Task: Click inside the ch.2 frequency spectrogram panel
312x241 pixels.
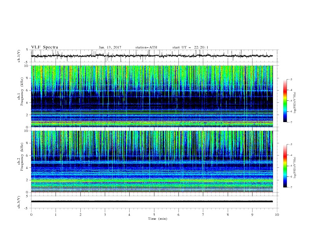Action: (152, 161)
